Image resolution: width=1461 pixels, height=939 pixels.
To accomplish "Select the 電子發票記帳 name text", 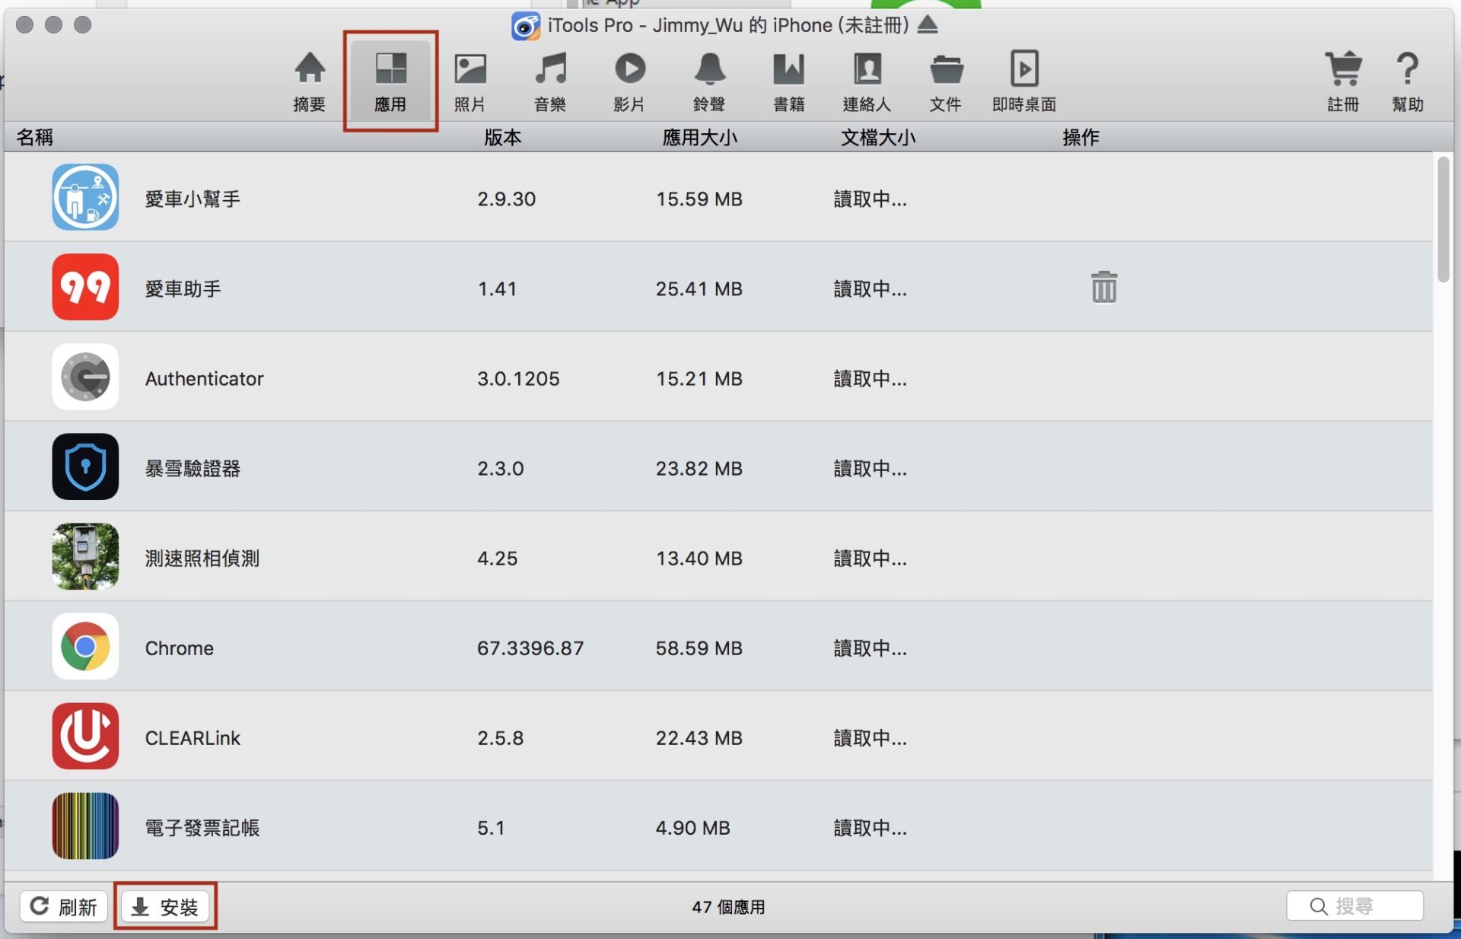I will click(202, 827).
